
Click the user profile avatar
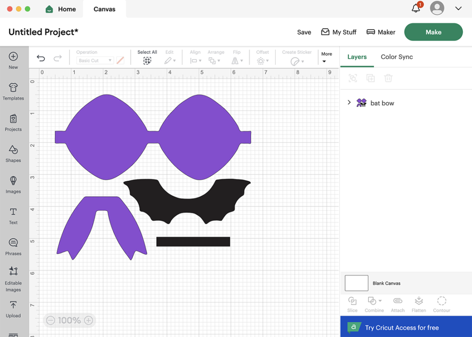tap(437, 8)
